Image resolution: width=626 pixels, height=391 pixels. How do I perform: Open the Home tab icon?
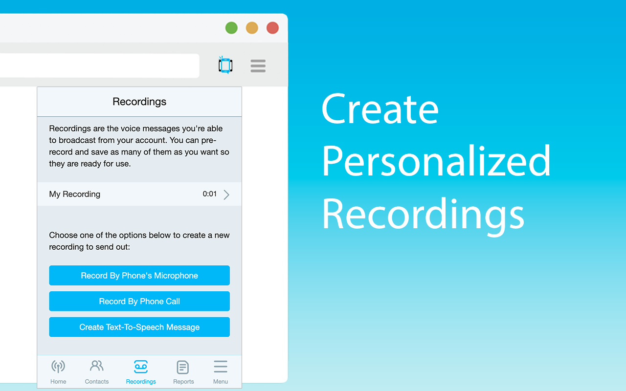[58, 370]
